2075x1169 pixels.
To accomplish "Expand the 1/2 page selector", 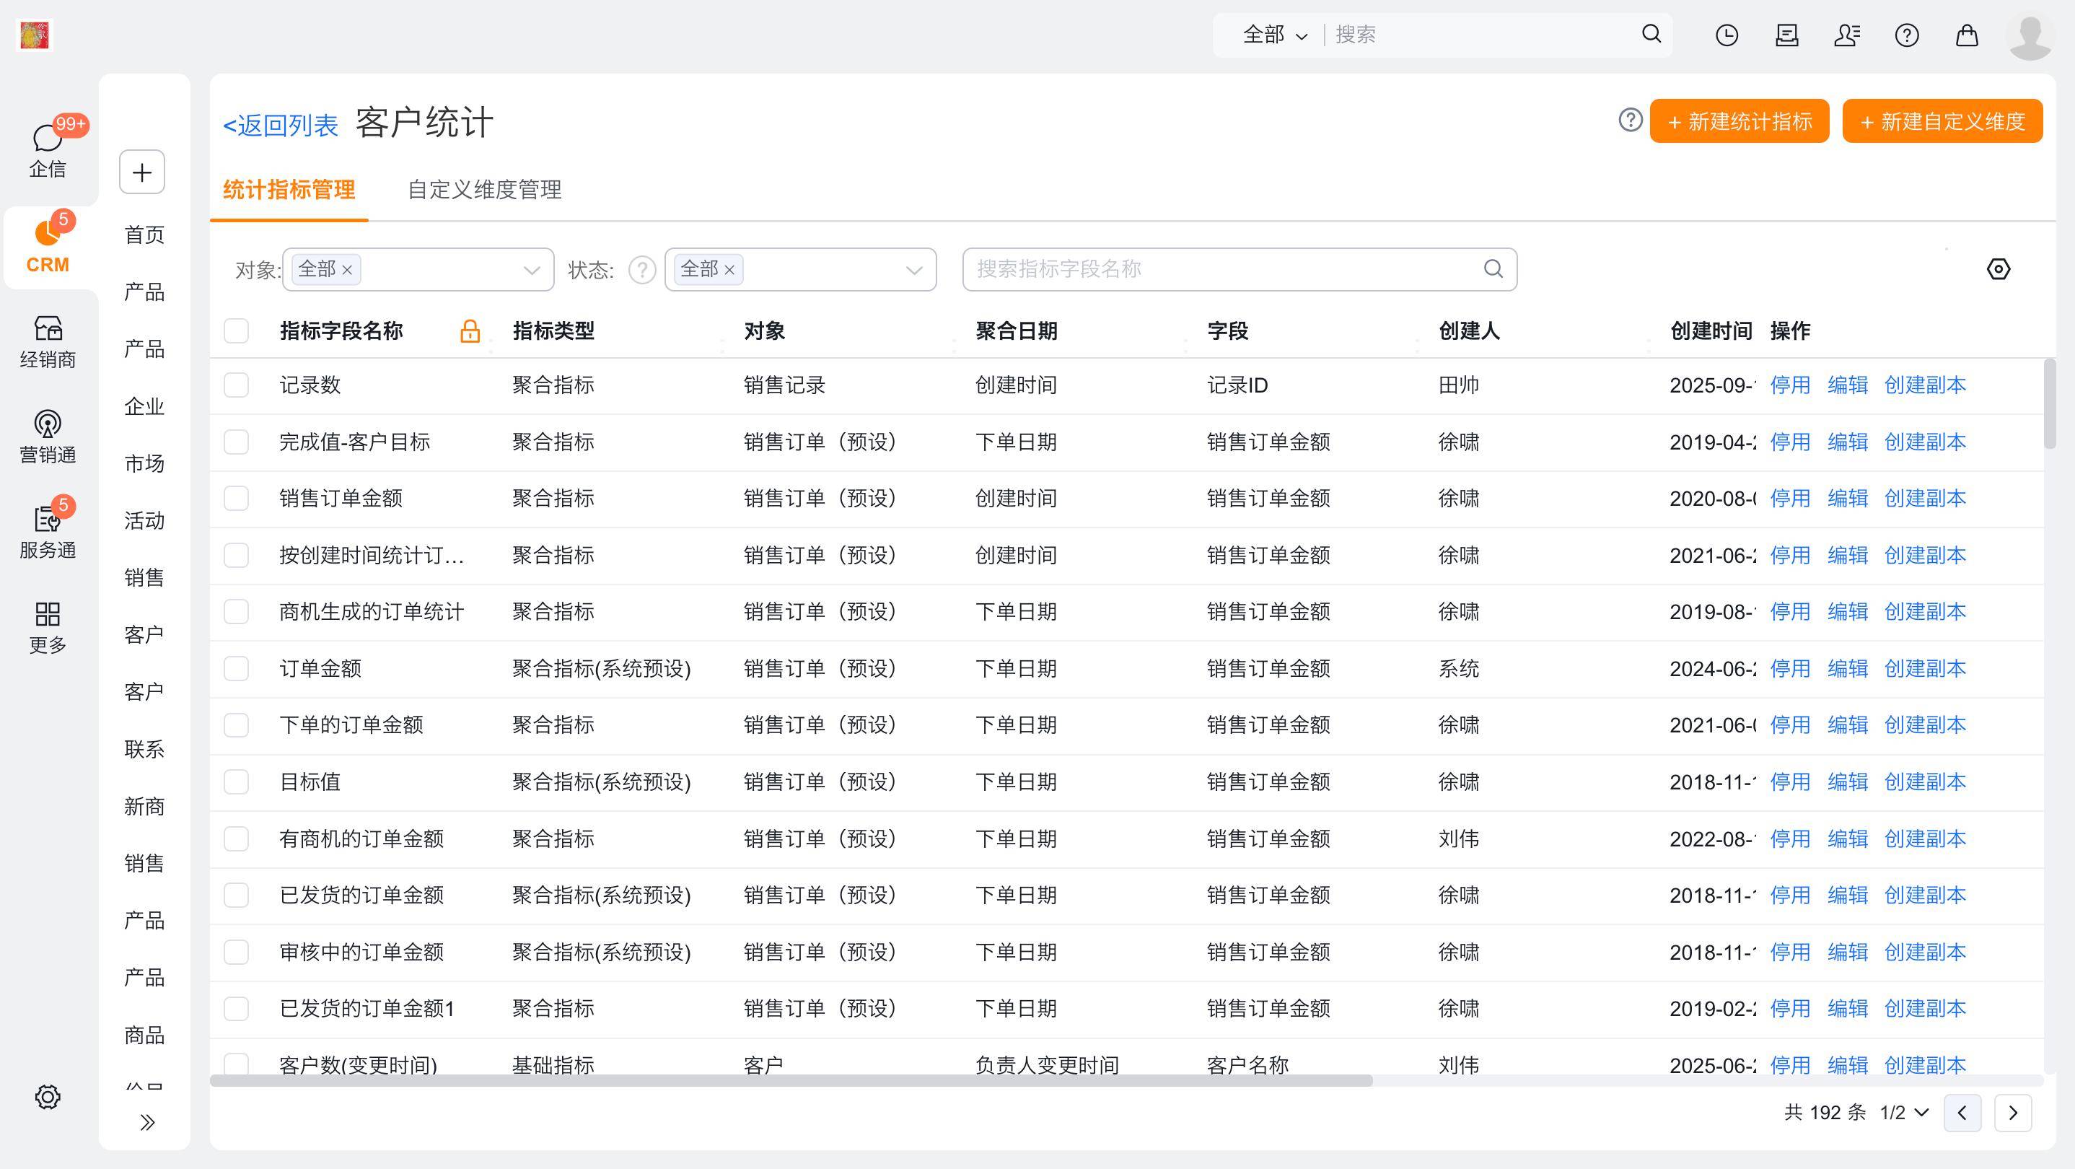I will coord(1904,1113).
